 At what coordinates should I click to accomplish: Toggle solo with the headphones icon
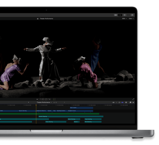[119, 102]
